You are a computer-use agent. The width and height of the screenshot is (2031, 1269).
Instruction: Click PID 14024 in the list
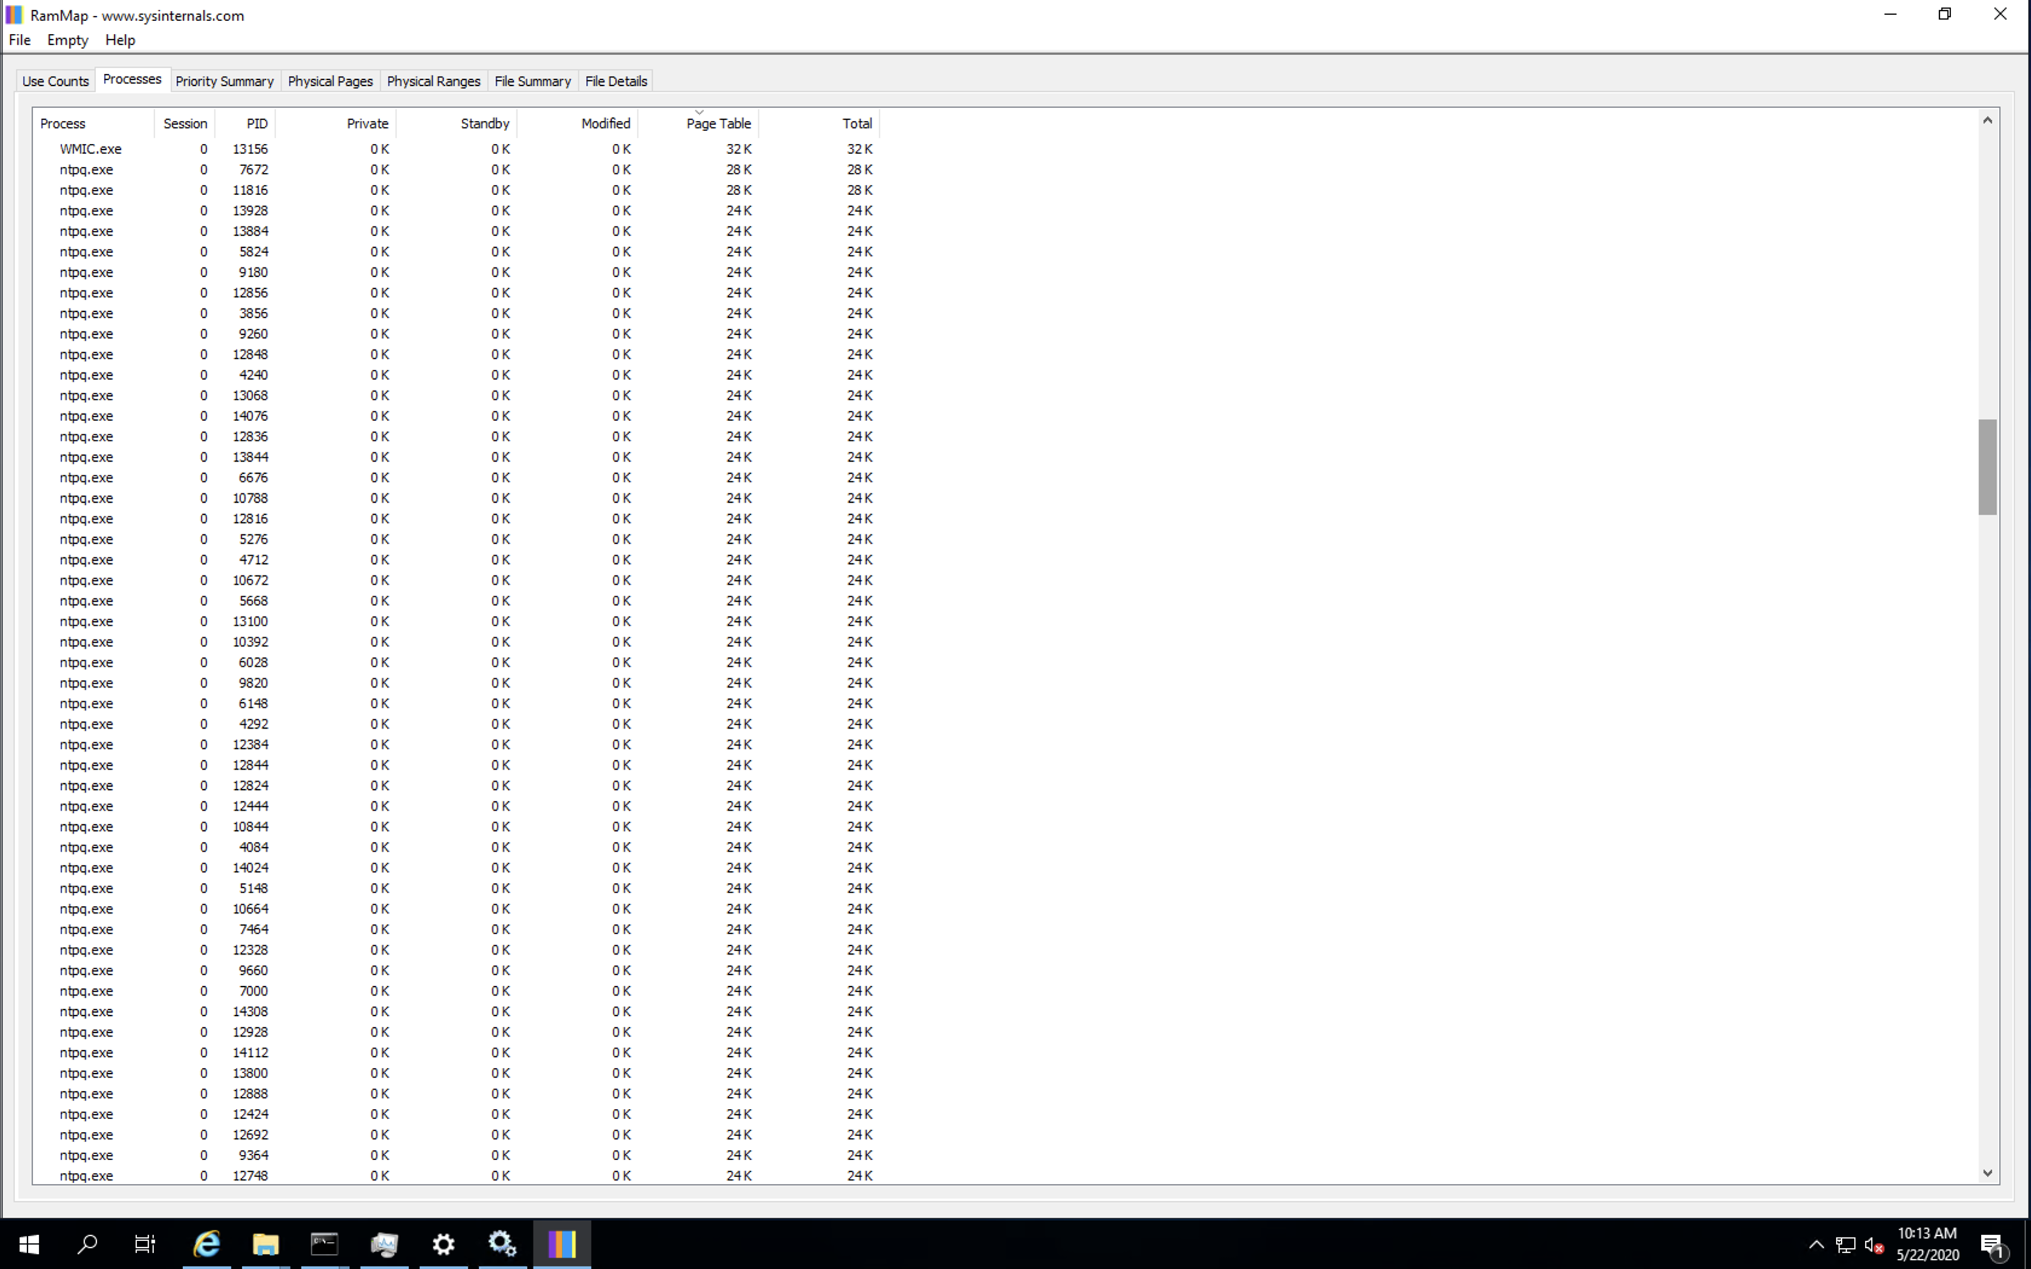tap(250, 868)
